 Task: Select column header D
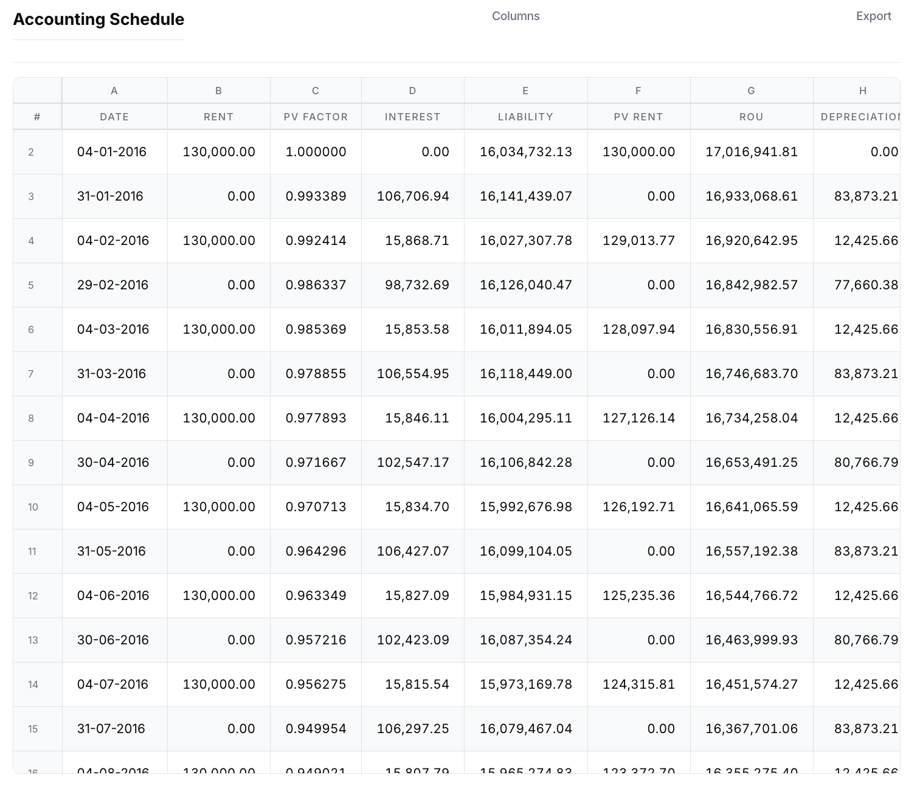coord(412,90)
